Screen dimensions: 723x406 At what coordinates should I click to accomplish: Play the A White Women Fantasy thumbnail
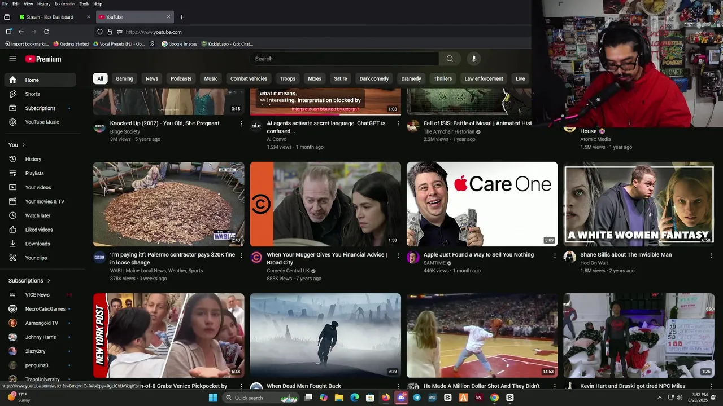pyautogui.click(x=639, y=204)
